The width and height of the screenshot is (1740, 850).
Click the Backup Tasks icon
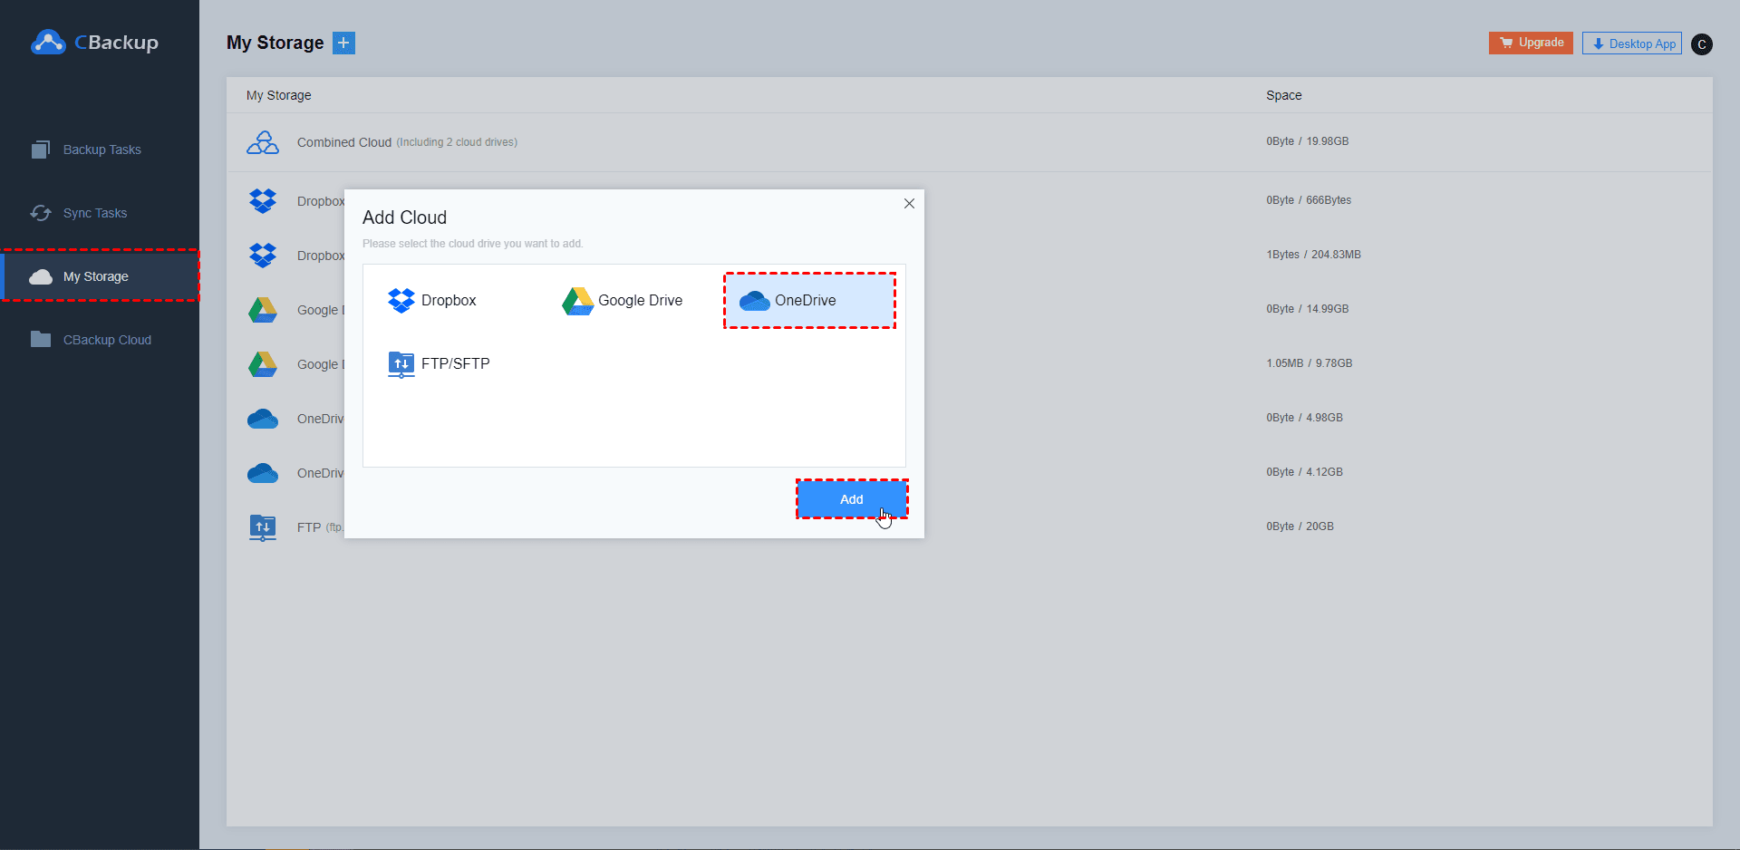(41, 150)
